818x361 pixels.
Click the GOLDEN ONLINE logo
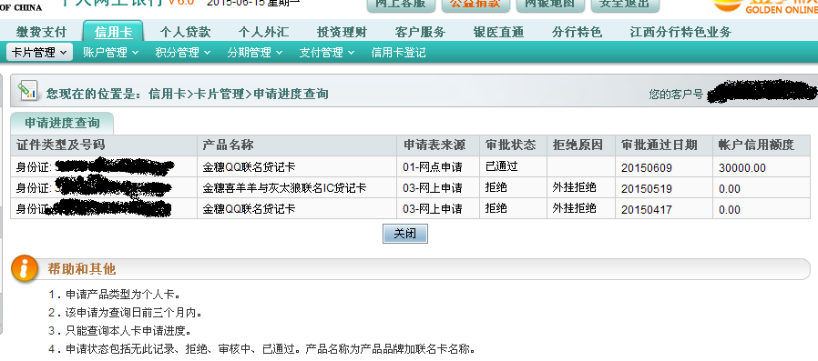766,6
